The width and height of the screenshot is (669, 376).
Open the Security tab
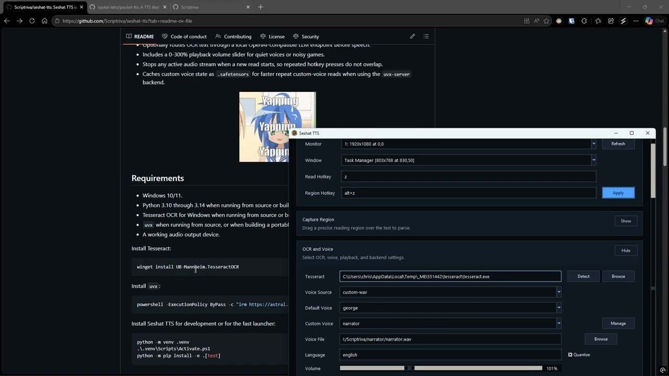tap(306, 37)
